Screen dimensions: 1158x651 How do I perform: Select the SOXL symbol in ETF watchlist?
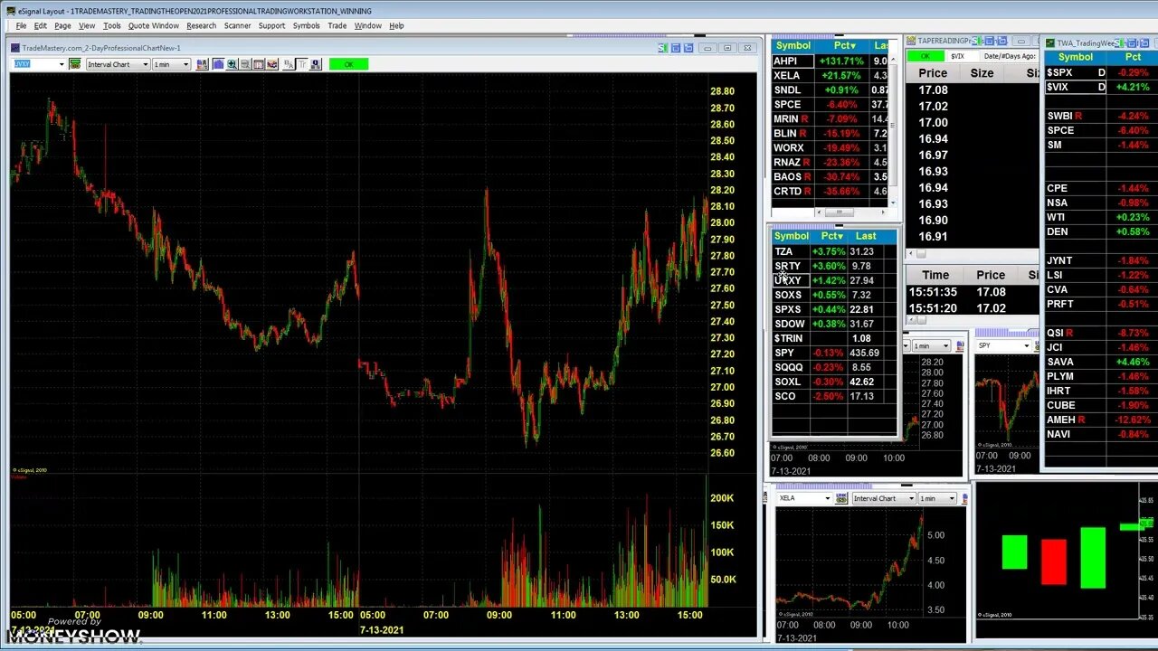point(788,382)
